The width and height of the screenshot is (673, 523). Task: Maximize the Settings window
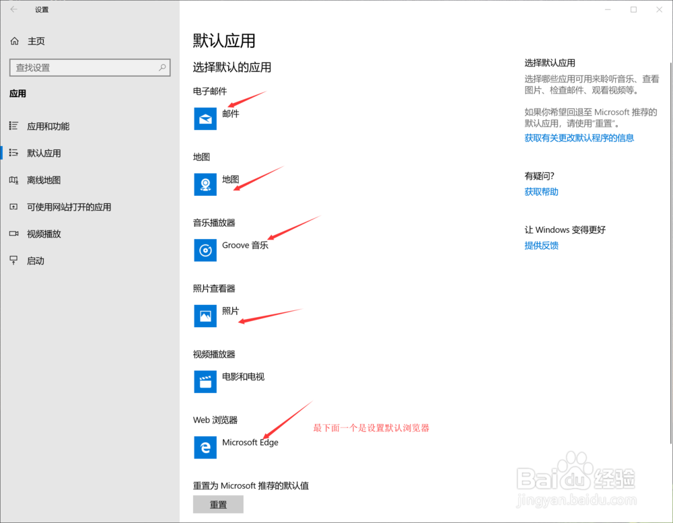pos(633,9)
